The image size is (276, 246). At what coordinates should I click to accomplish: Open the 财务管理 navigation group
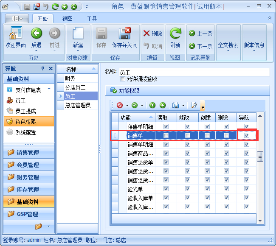pos(29,177)
